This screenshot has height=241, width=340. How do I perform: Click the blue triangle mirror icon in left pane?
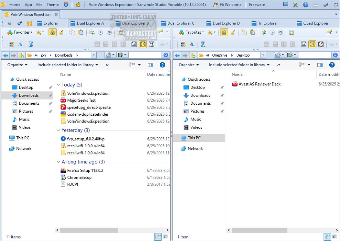(x=20, y=44)
